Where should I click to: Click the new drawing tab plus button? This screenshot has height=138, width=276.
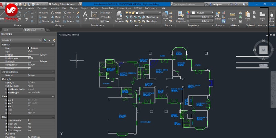[x=48, y=30]
